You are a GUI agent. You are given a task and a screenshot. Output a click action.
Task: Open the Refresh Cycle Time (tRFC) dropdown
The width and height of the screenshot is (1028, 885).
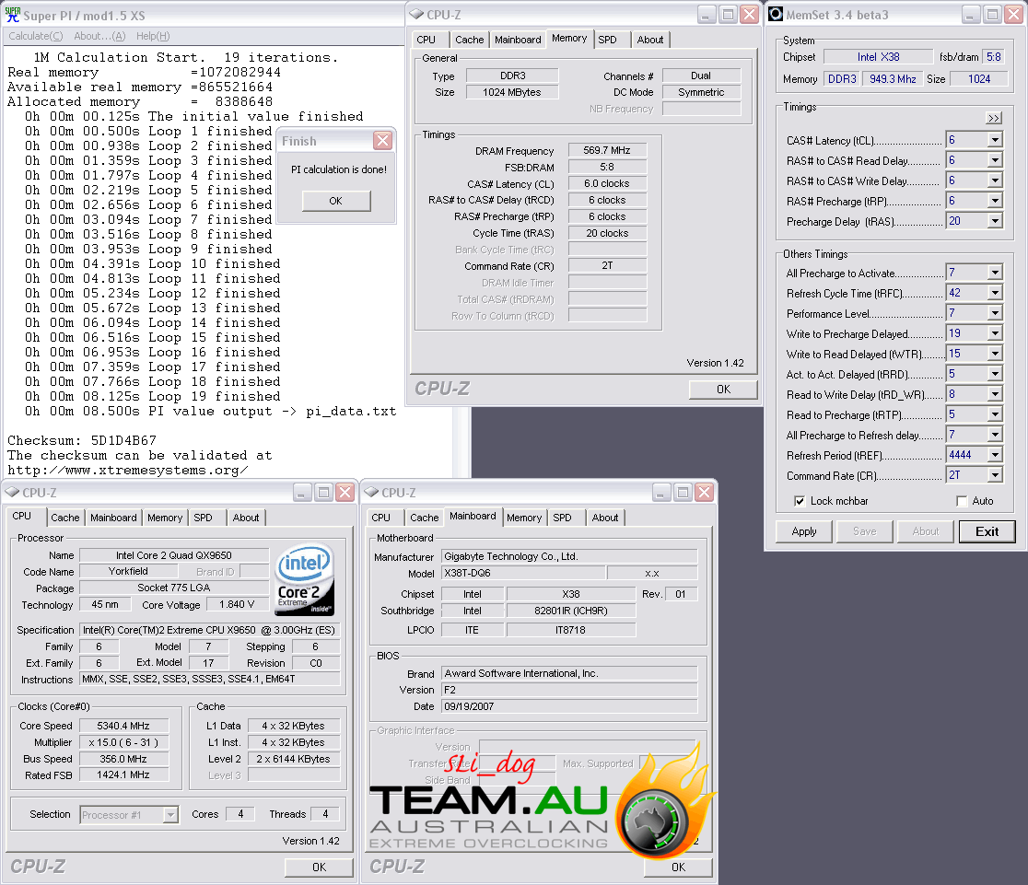995,293
